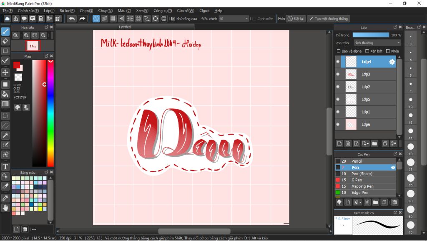Viewport: 427px width, 241px height.
Task: Hide the Lớp3 layer
Action: 338,74
